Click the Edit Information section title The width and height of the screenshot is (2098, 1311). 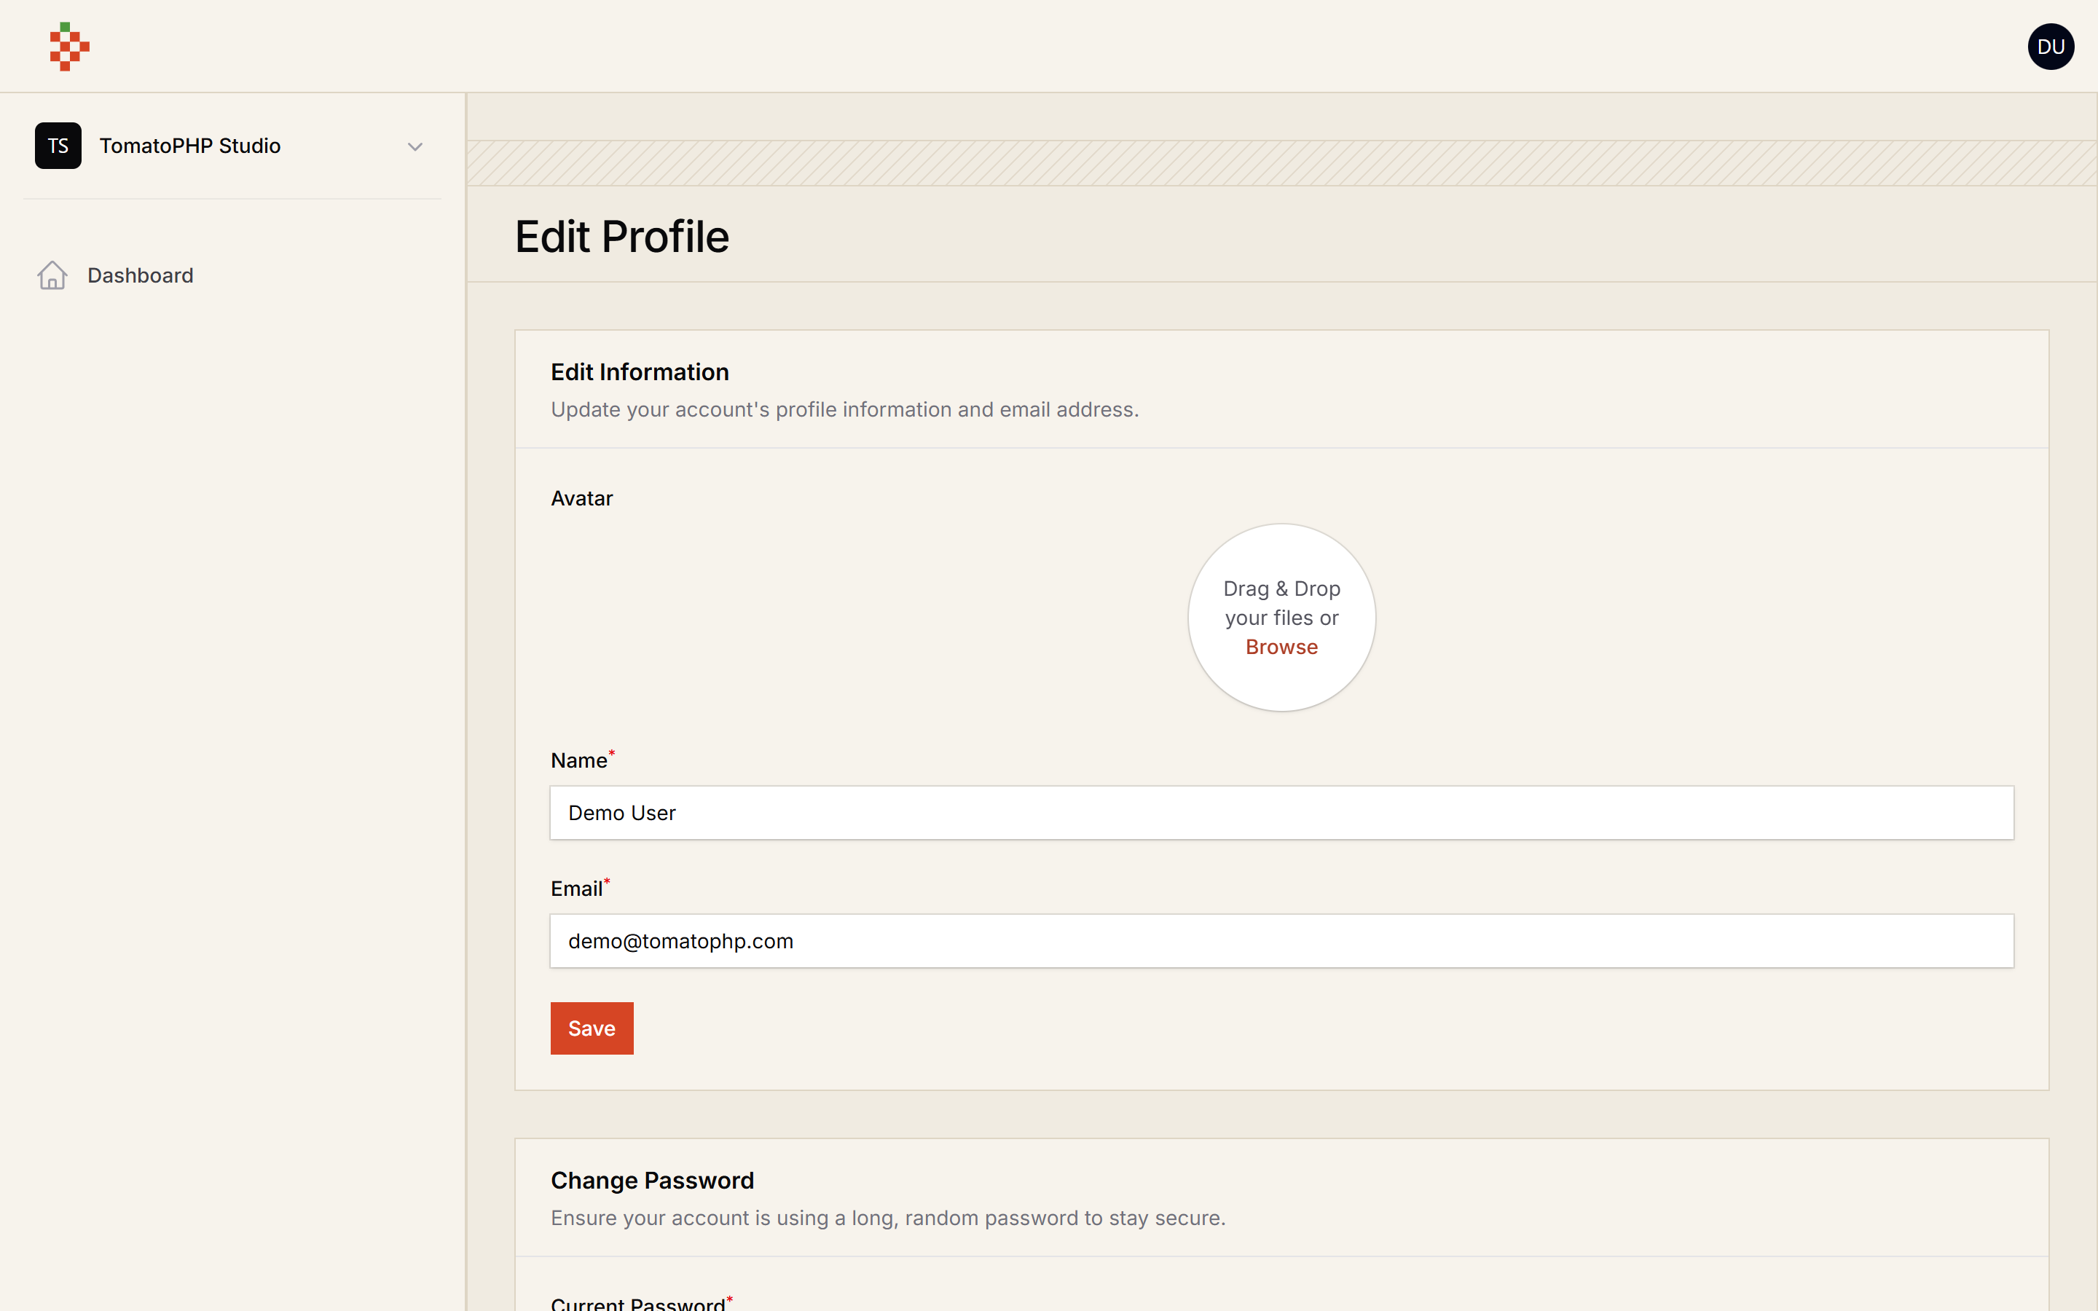pyautogui.click(x=640, y=372)
